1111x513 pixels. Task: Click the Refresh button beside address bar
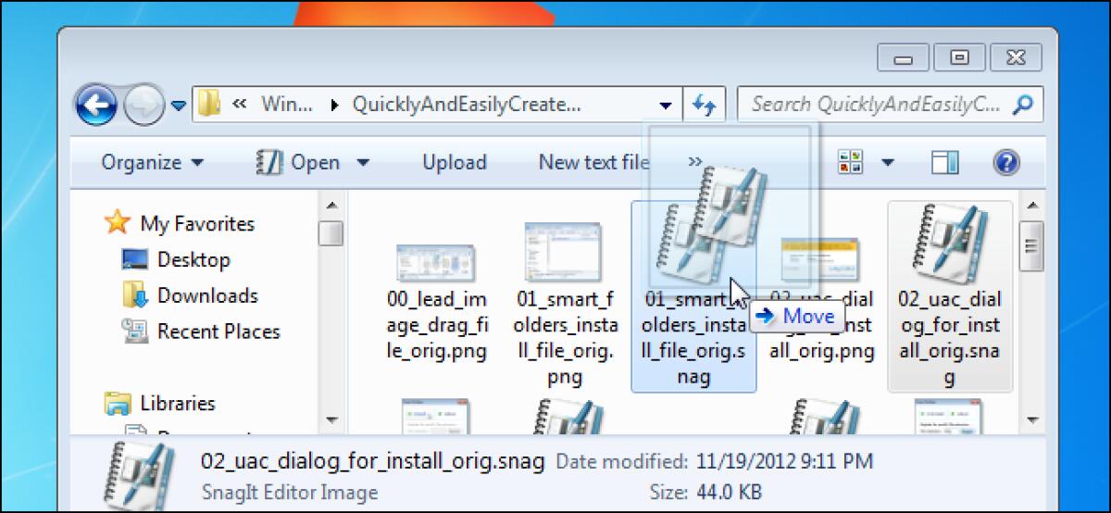pyautogui.click(x=704, y=105)
